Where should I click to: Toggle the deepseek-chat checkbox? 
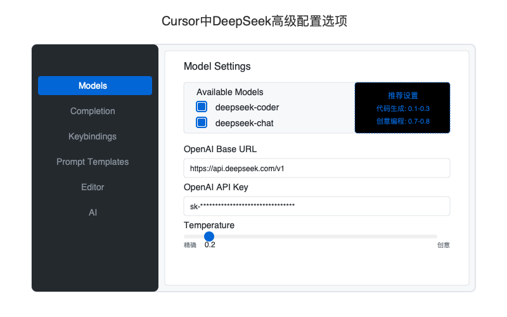pos(202,122)
